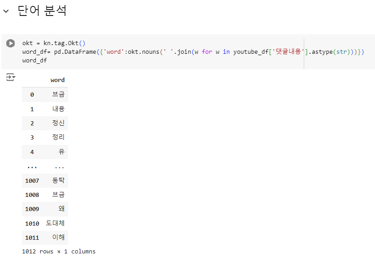Select the cell 정리 in row 3
The image size is (375, 263).
tap(58, 137)
